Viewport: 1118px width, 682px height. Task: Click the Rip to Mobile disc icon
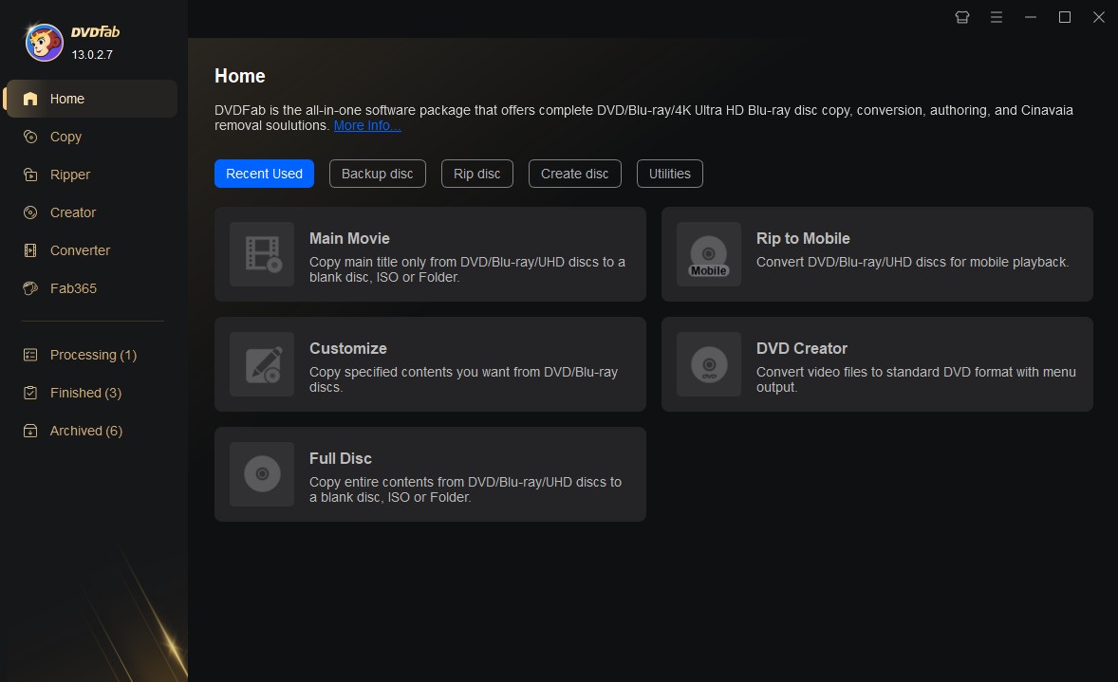coord(709,254)
